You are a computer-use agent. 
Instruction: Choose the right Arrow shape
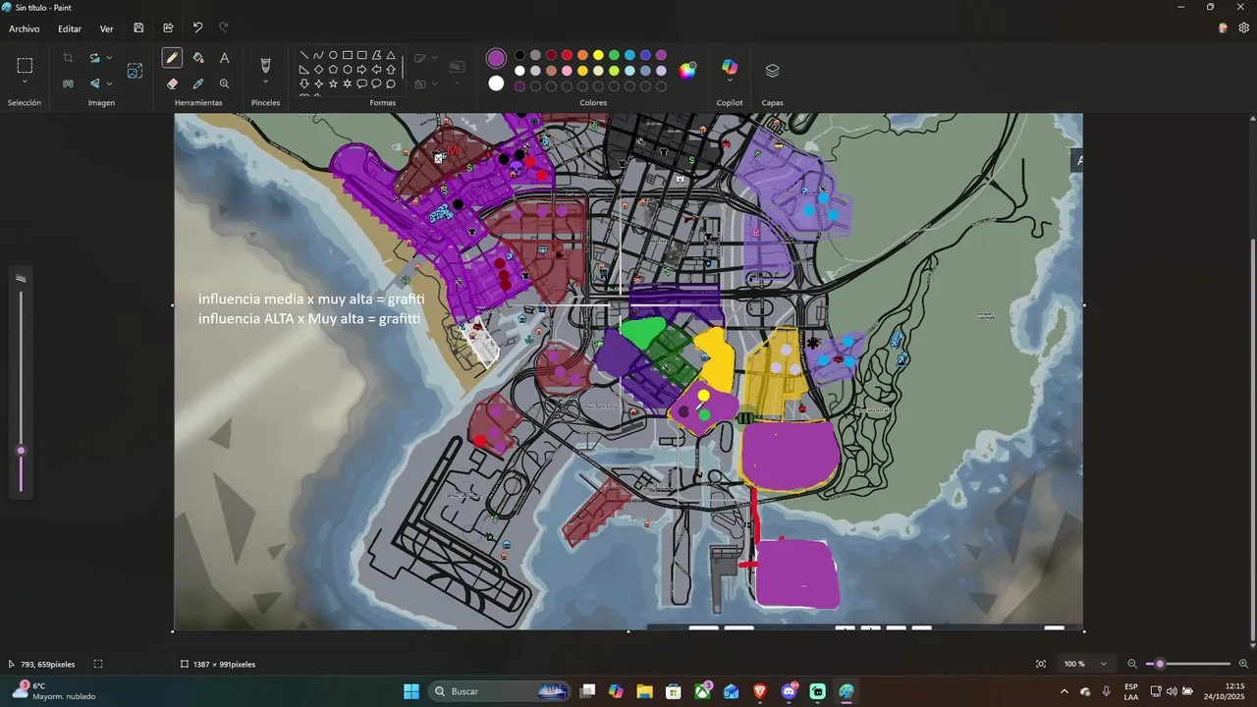[361, 70]
